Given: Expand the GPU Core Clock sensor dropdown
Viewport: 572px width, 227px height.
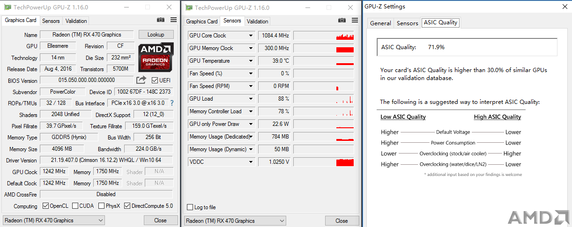Looking at the screenshot, I should pyautogui.click(x=251, y=36).
